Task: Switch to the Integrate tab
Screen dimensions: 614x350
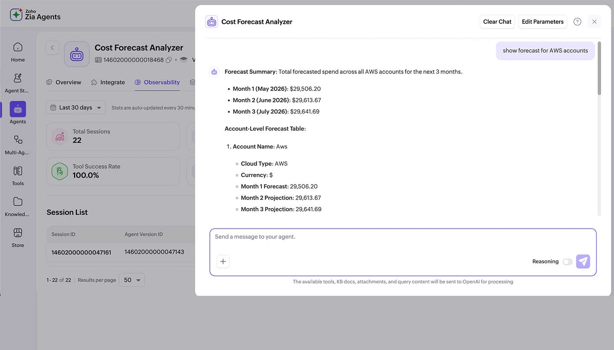Action: (108, 82)
